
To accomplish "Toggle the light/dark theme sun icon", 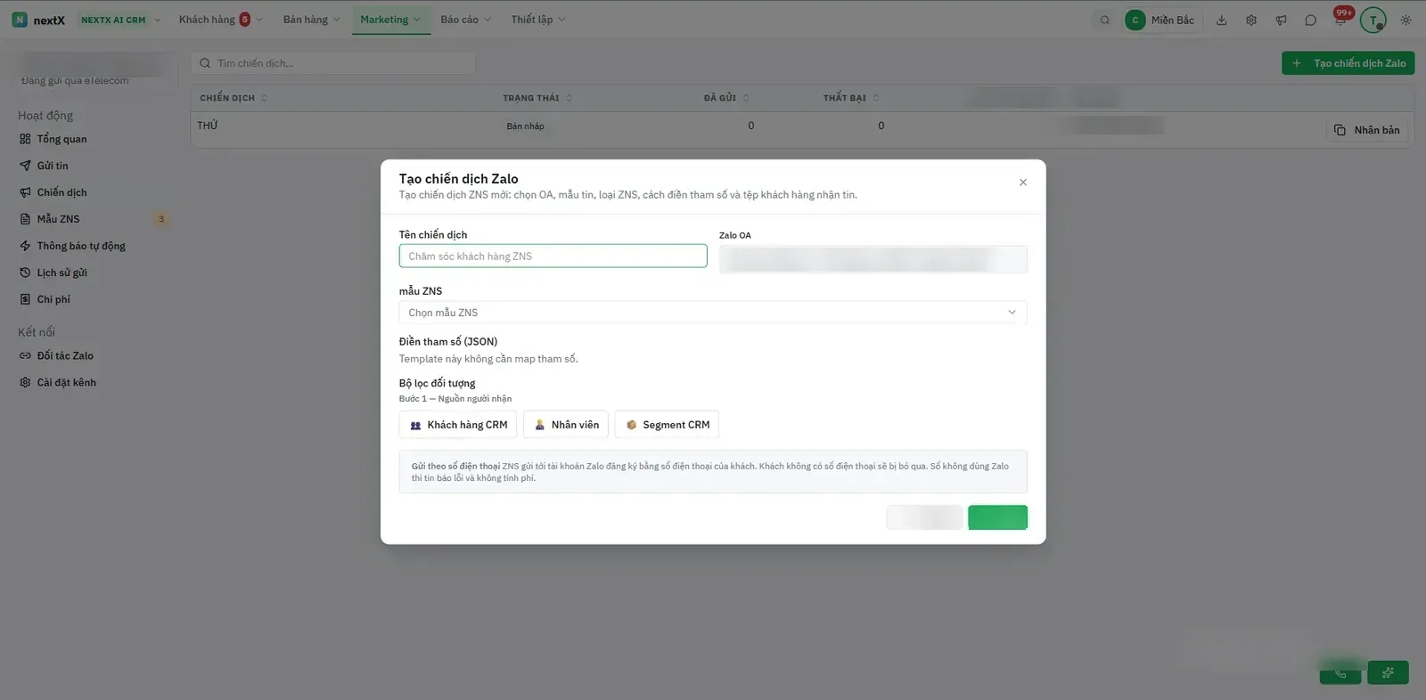I will click(1406, 20).
